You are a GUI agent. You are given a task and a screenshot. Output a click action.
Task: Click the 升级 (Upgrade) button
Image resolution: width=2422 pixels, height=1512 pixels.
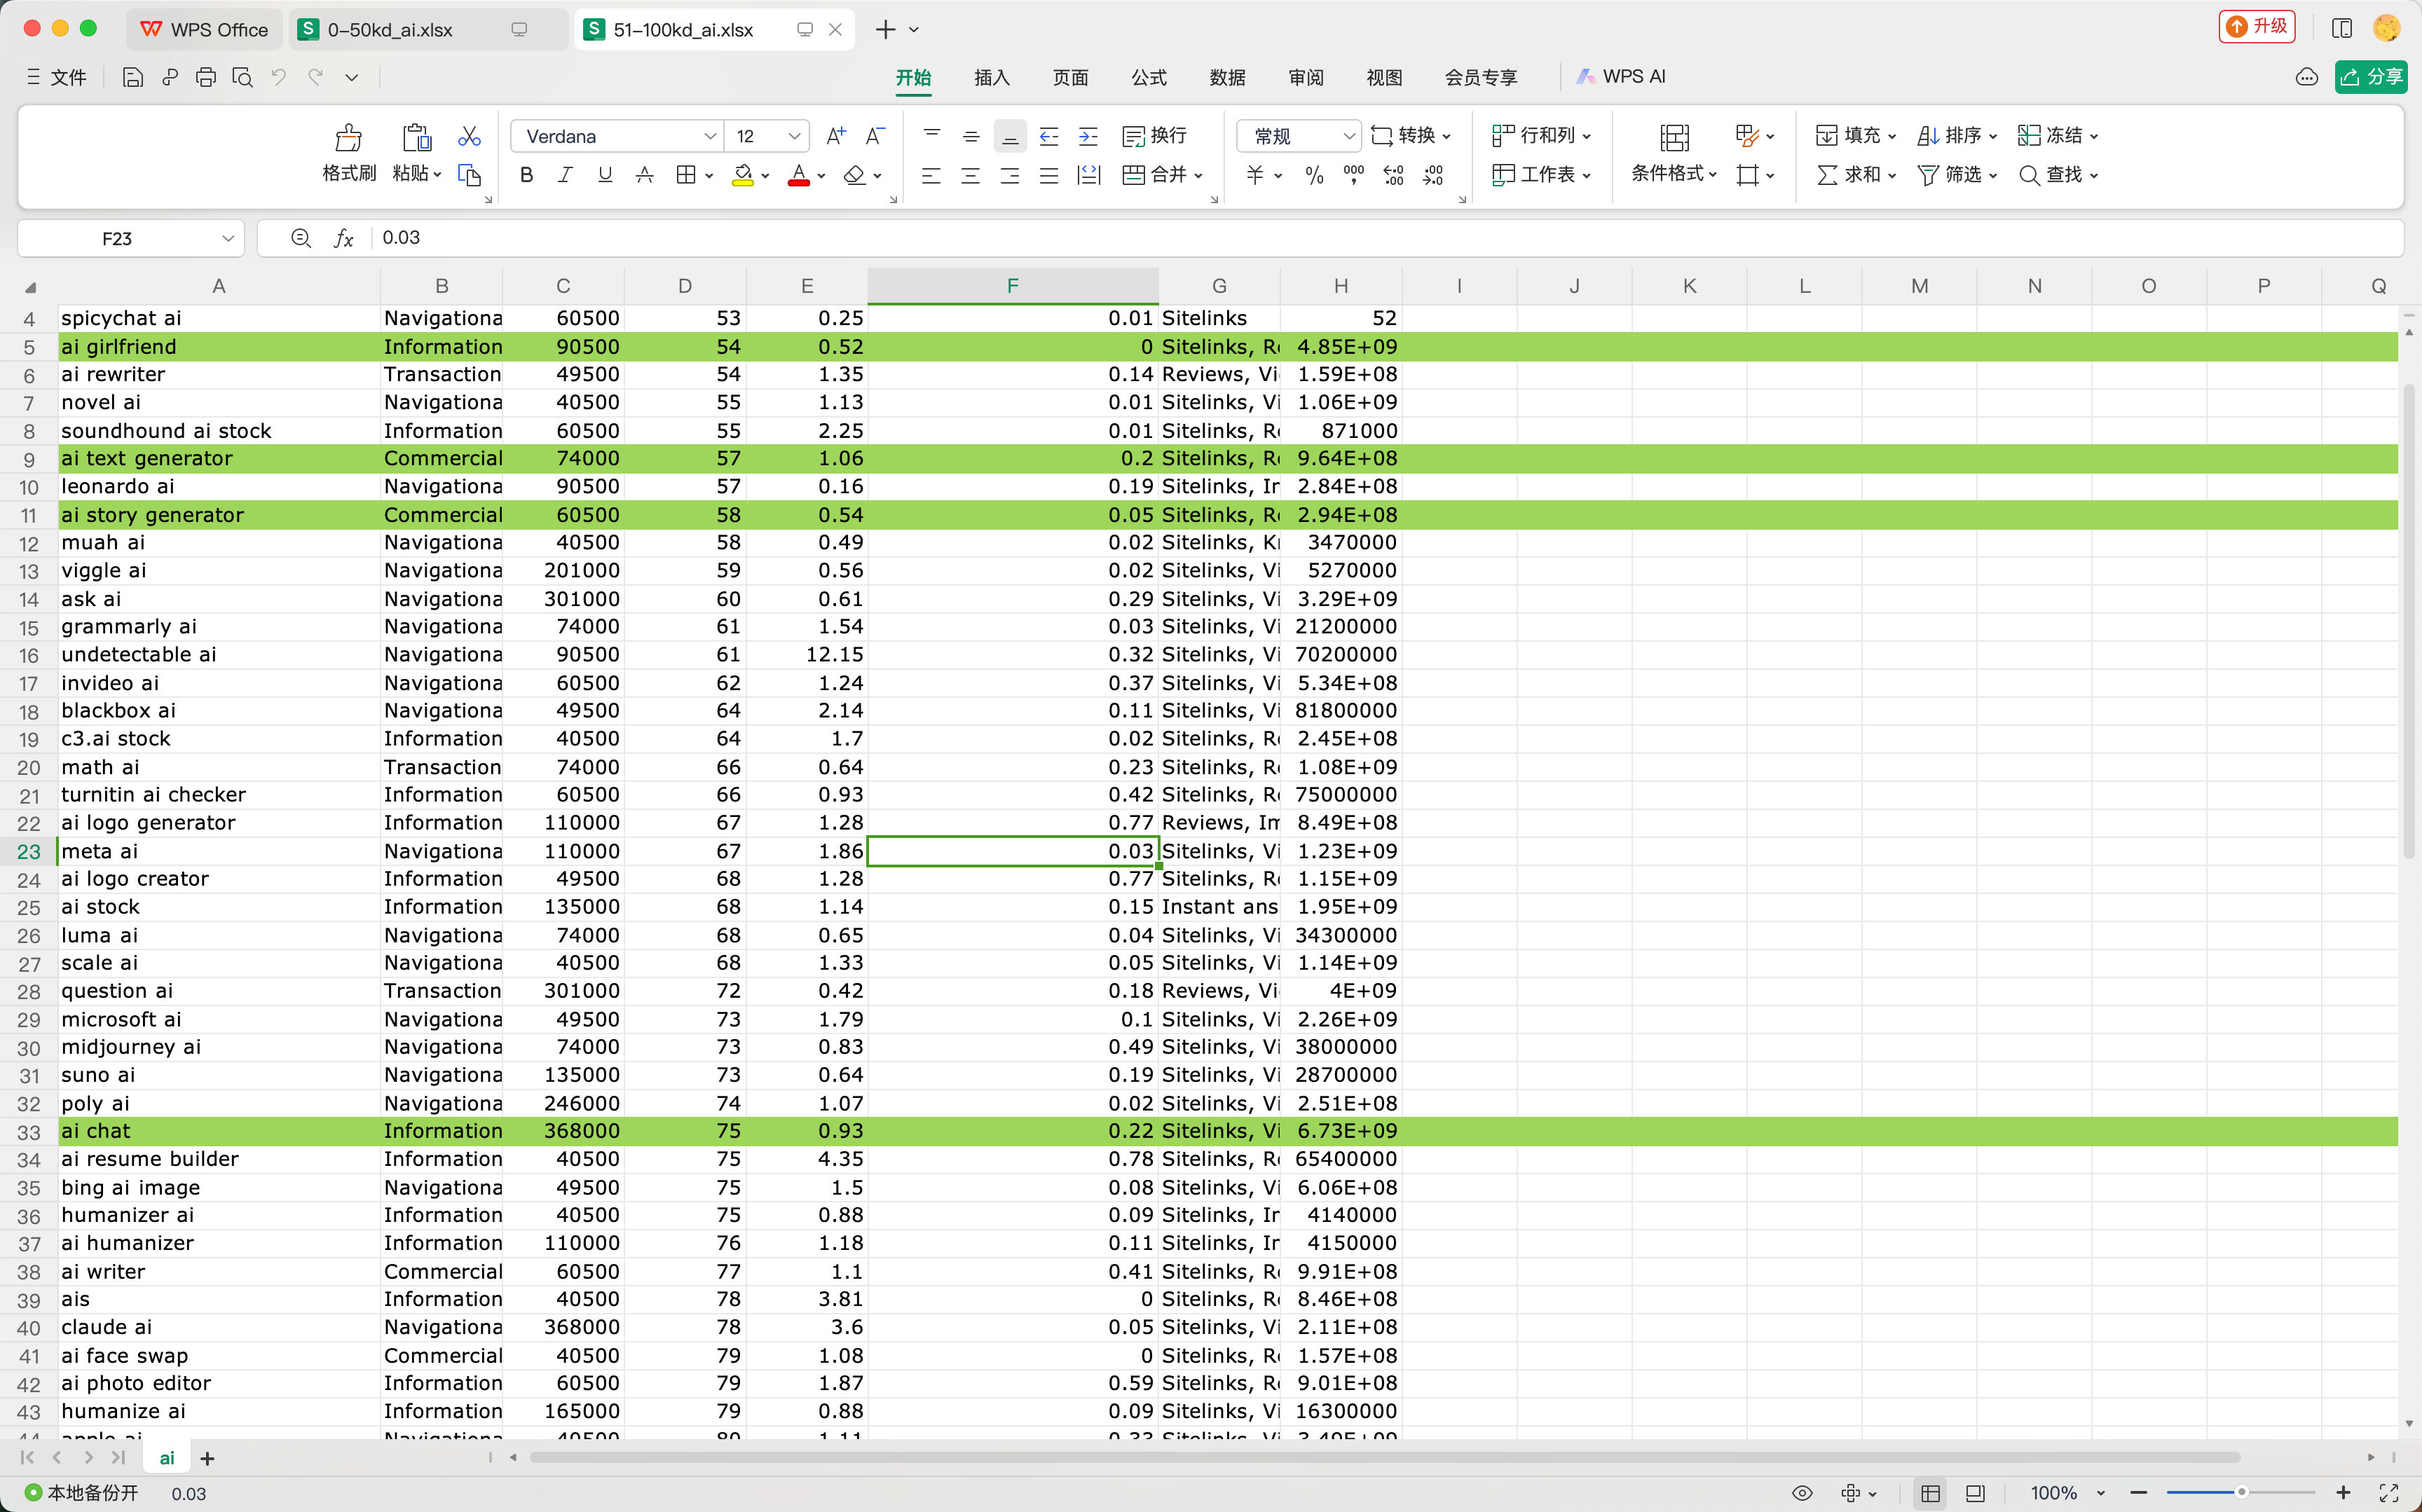click(x=2257, y=27)
